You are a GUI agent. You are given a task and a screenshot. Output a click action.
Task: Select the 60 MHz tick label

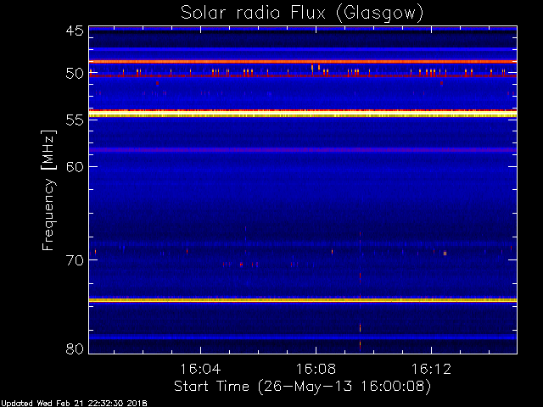[x=74, y=166]
